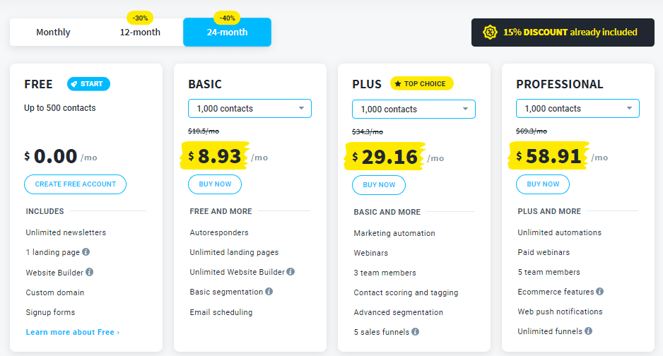
Task: Open Learn more about Free link
Action: (73, 332)
